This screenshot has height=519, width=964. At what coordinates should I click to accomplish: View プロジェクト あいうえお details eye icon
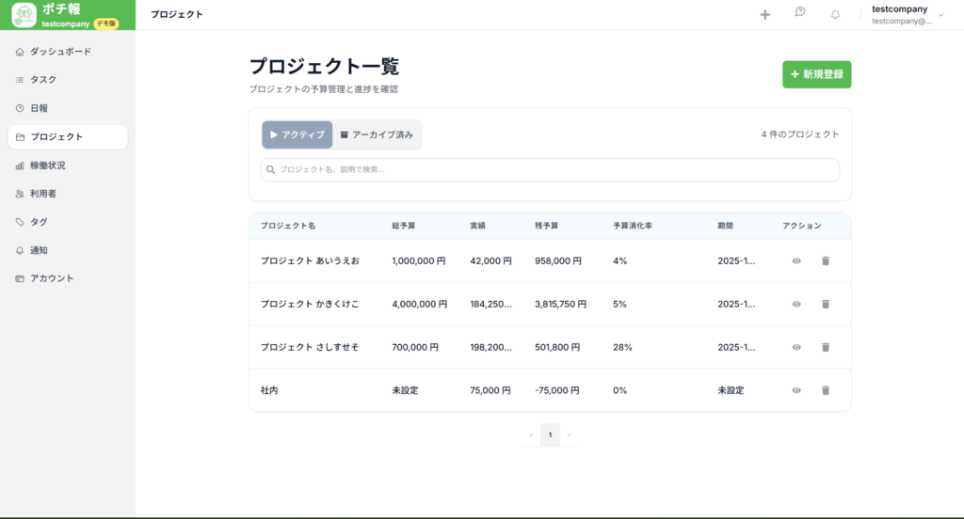(x=796, y=260)
